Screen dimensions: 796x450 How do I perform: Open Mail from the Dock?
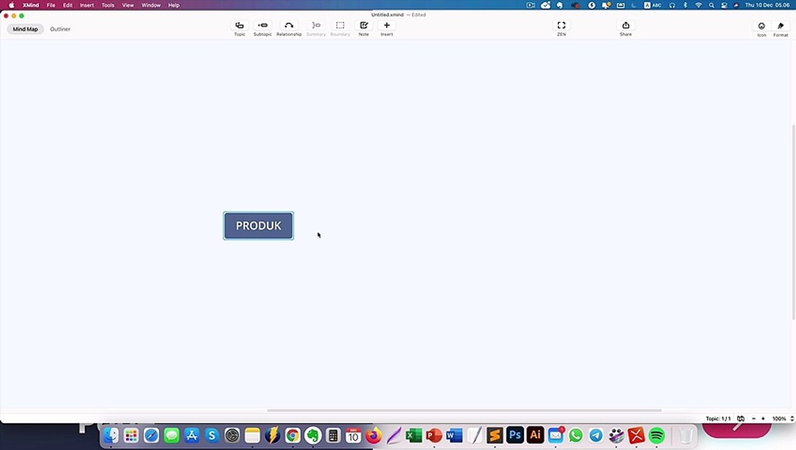556,436
